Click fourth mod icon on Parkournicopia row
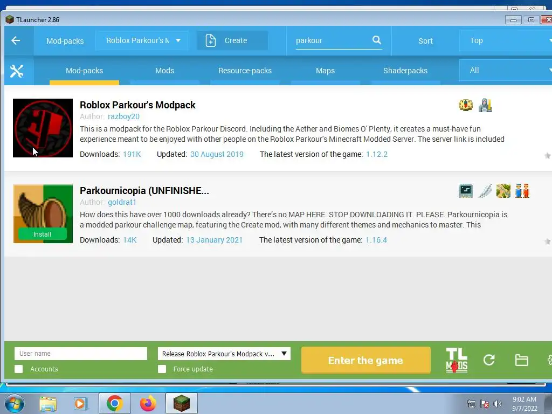Image resolution: width=552 pixels, height=414 pixels. (522, 191)
